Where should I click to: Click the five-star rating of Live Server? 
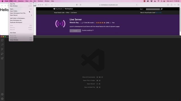pyautogui.click(x=101, y=23)
